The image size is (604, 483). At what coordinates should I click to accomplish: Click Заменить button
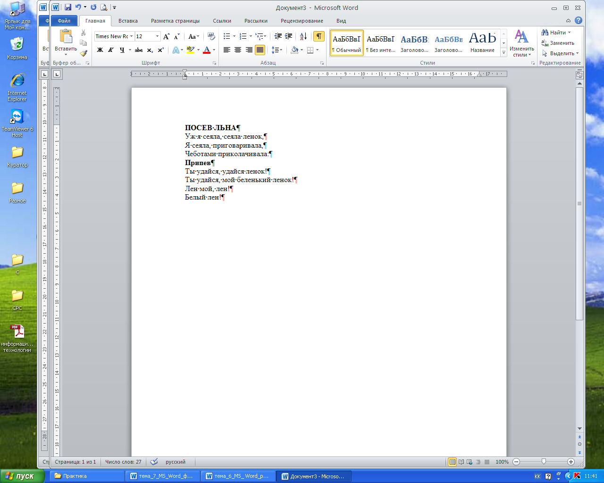coord(558,43)
